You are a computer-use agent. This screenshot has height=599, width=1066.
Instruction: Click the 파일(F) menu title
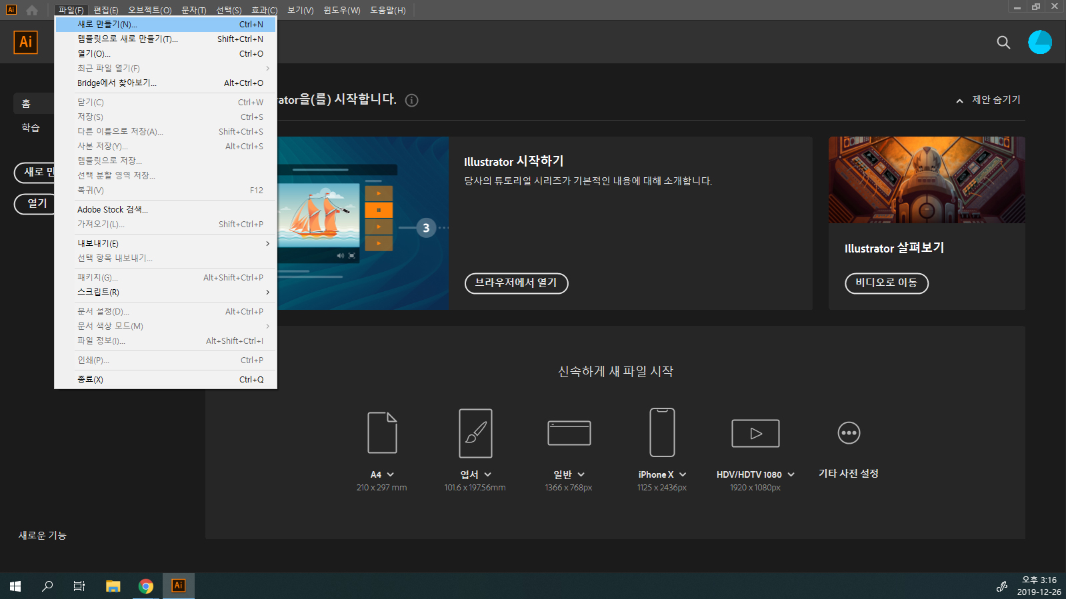pyautogui.click(x=71, y=10)
